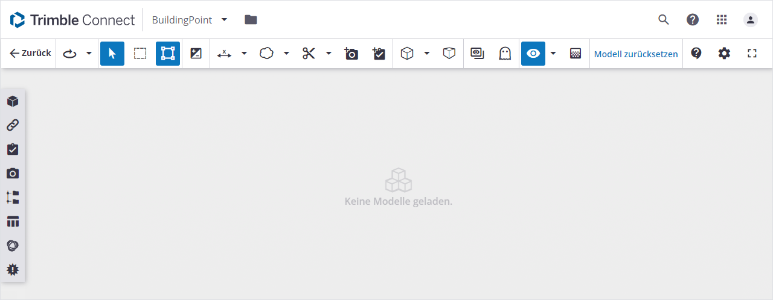Click the camera-plus create view icon
The height and width of the screenshot is (300, 773).
tap(351, 54)
